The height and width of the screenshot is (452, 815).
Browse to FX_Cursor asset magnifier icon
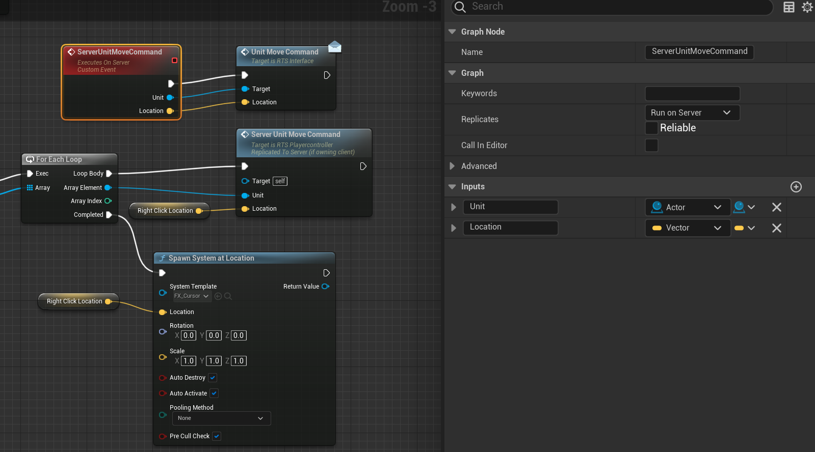pyautogui.click(x=228, y=296)
